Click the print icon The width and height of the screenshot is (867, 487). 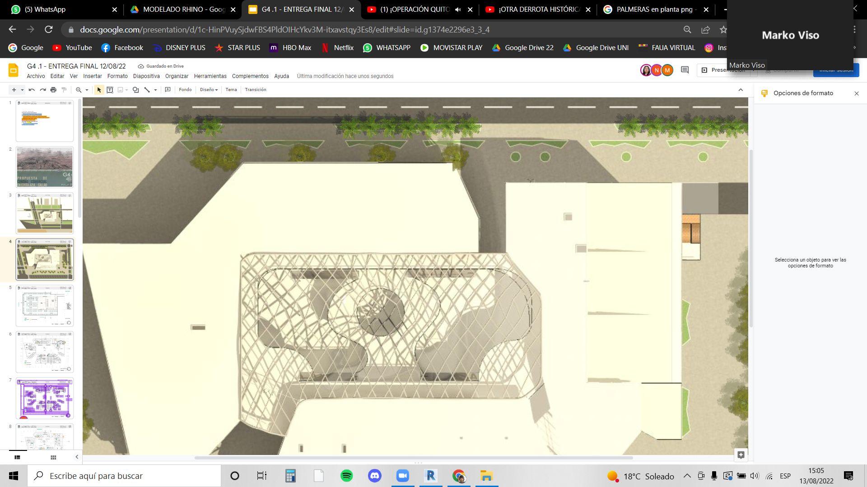point(53,90)
